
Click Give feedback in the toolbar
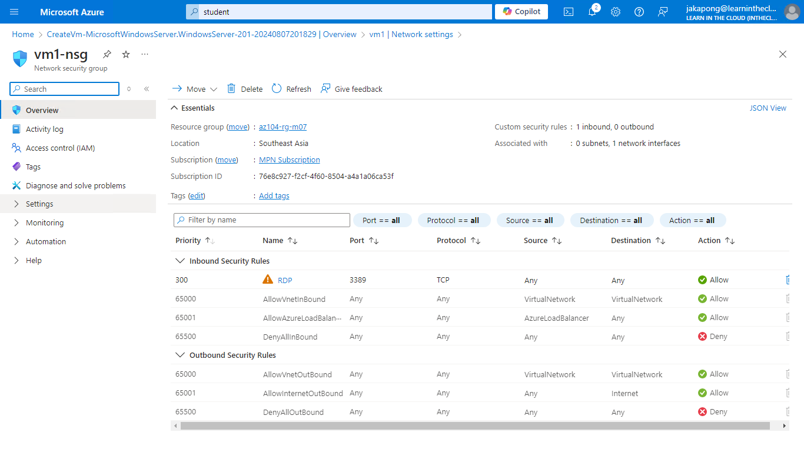(x=351, y=89)
